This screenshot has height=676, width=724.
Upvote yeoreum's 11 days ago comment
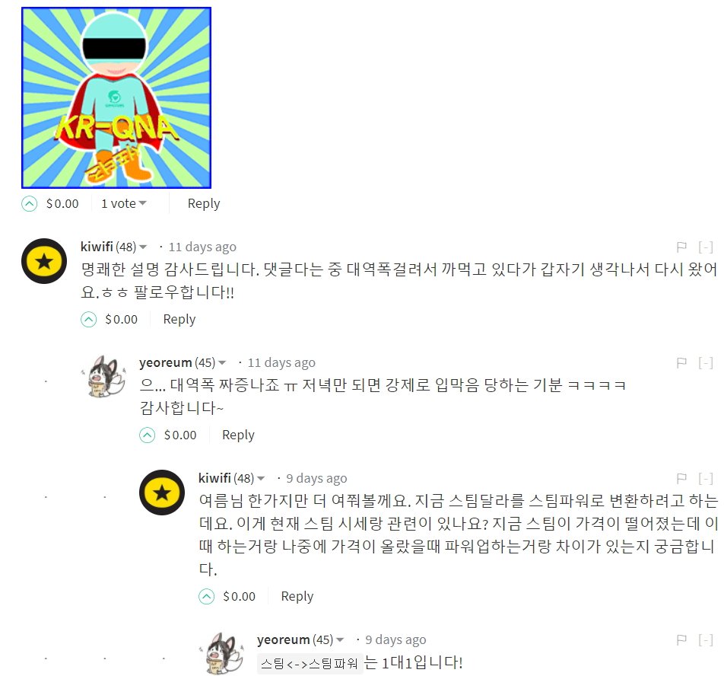148,435
